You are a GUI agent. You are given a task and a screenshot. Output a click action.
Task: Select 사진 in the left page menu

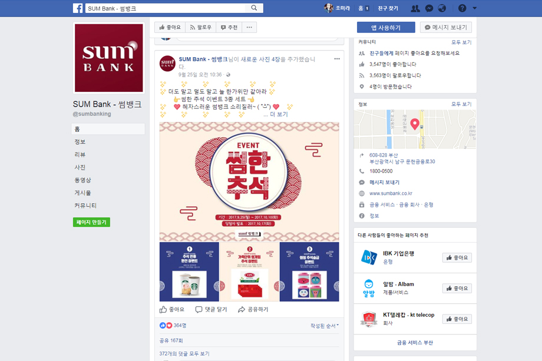80,167
